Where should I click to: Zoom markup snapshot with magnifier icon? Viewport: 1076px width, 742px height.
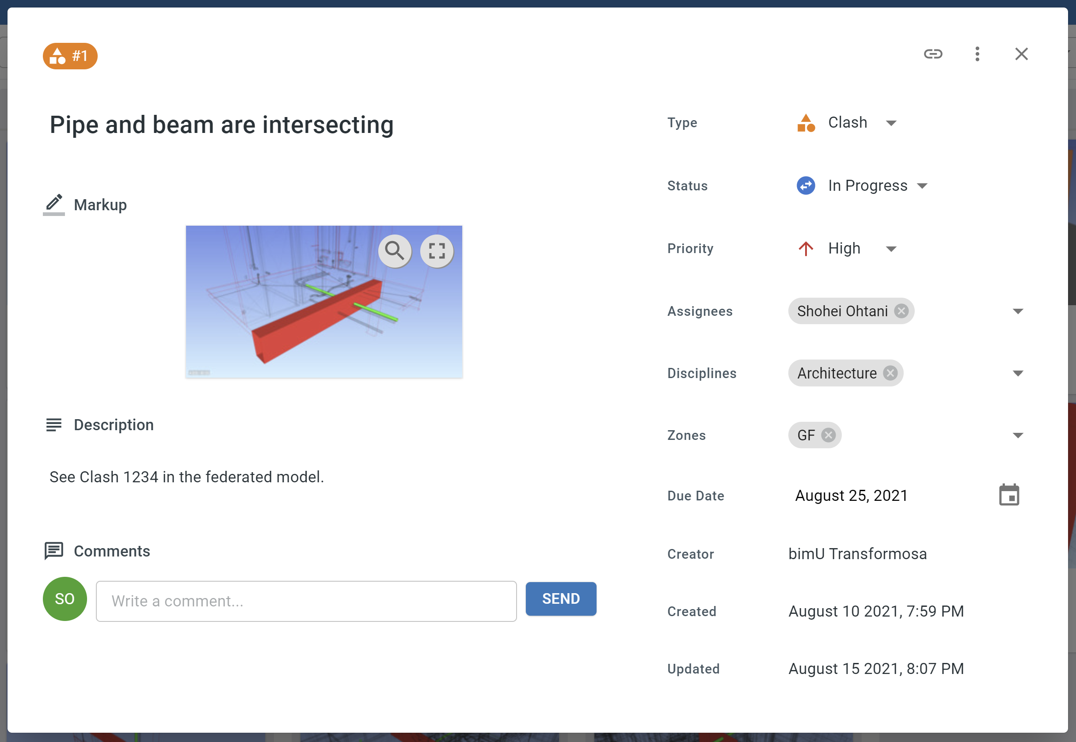(x=395, y=251)
